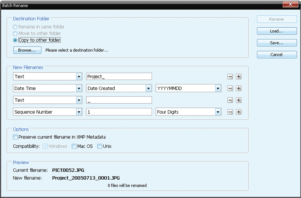Tick the Unix compatibility checkbox

pos(100,146)
